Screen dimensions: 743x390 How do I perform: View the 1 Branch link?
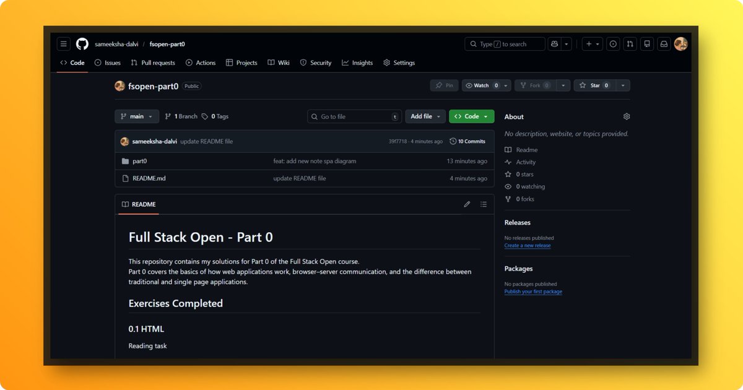pyautogui.click(x=181, y=116)
